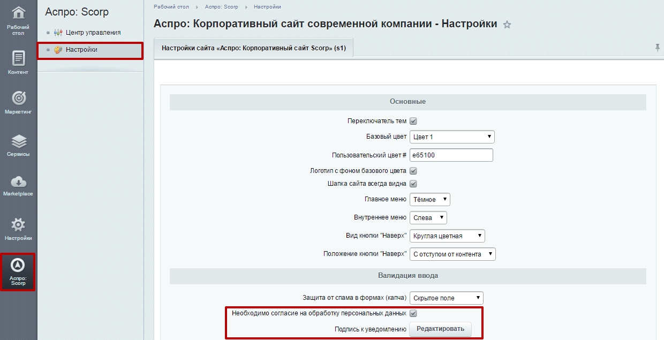Open Внутреннее меню dropdown showing Слева

428,218
